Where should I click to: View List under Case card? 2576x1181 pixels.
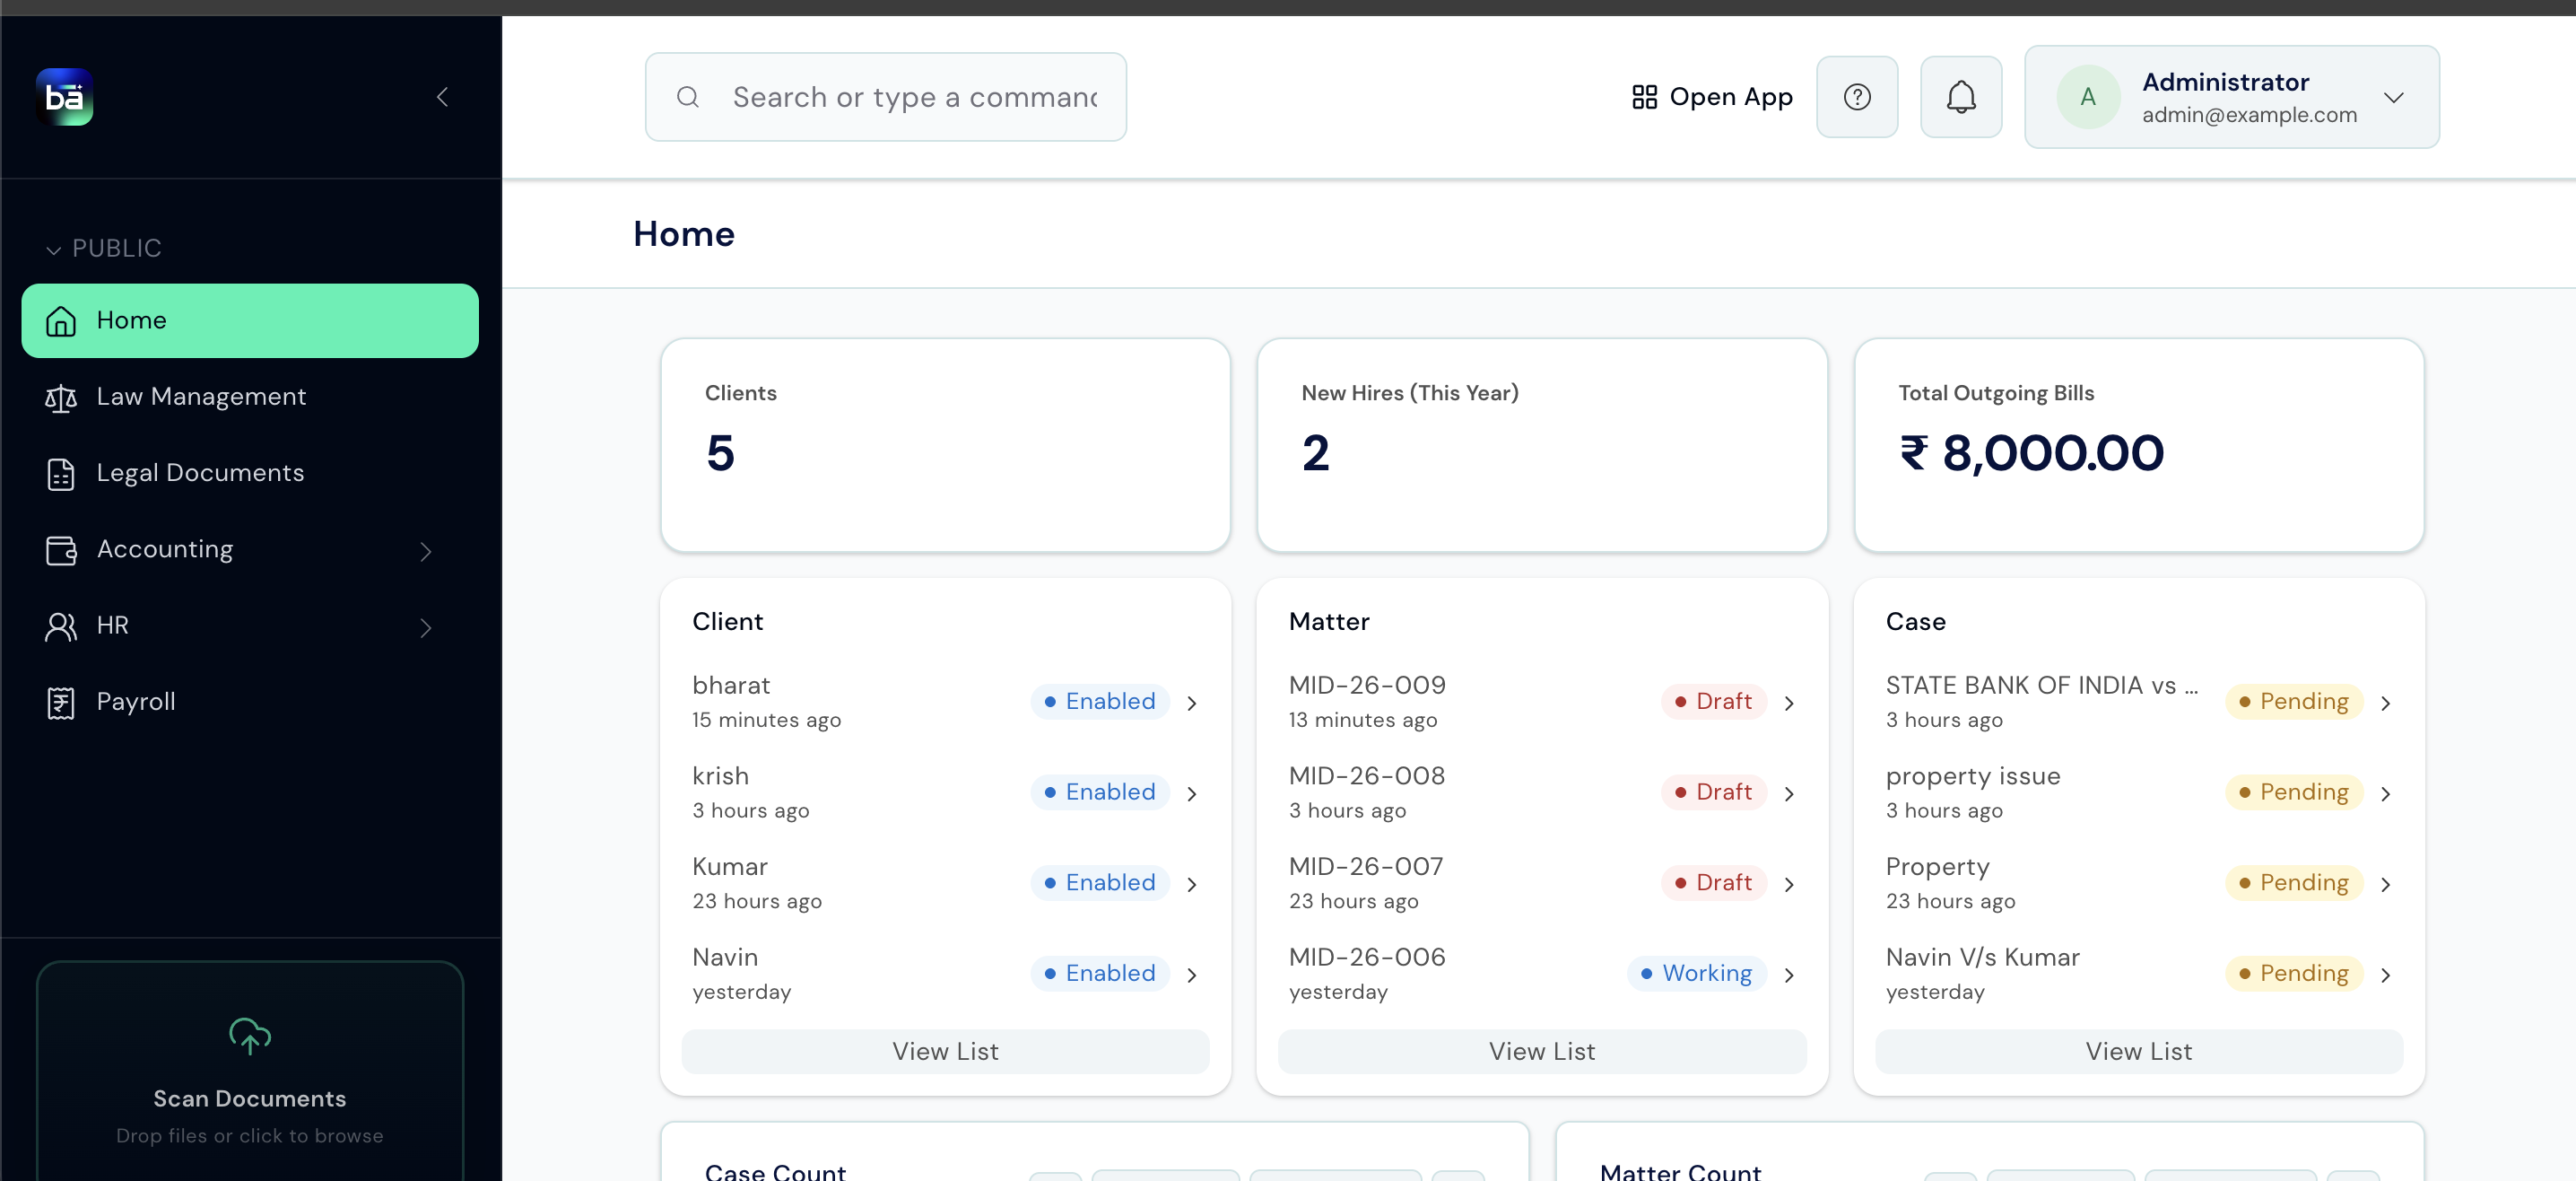(2139, 1051)
